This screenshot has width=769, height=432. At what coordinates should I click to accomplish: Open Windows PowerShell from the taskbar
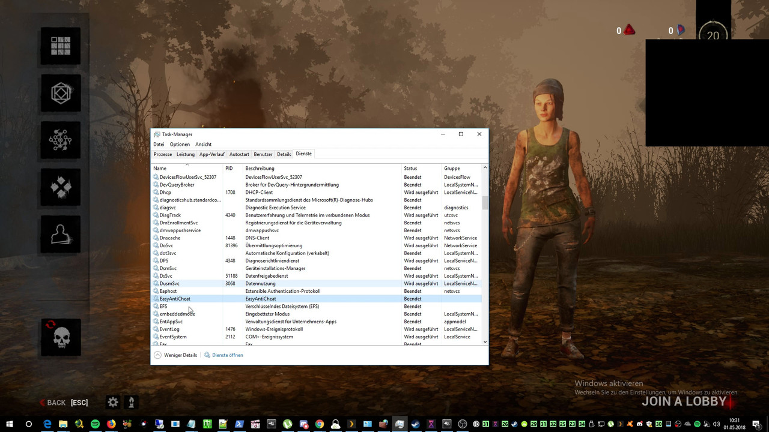(x=239, y=424)
